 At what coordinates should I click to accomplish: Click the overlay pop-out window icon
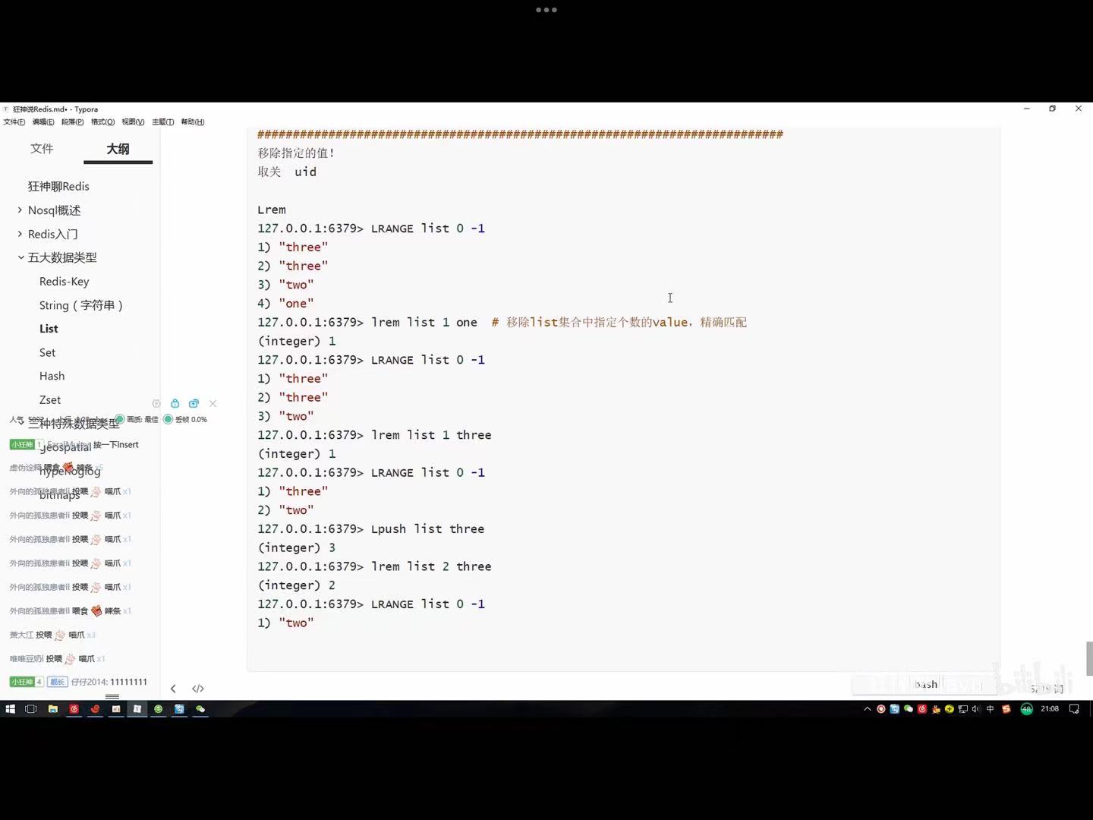click(x=194, y=403)
